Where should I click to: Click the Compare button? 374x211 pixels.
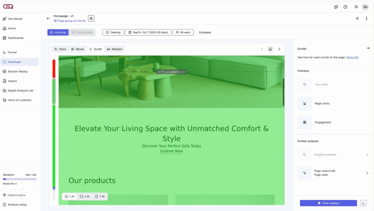(205, 32)
